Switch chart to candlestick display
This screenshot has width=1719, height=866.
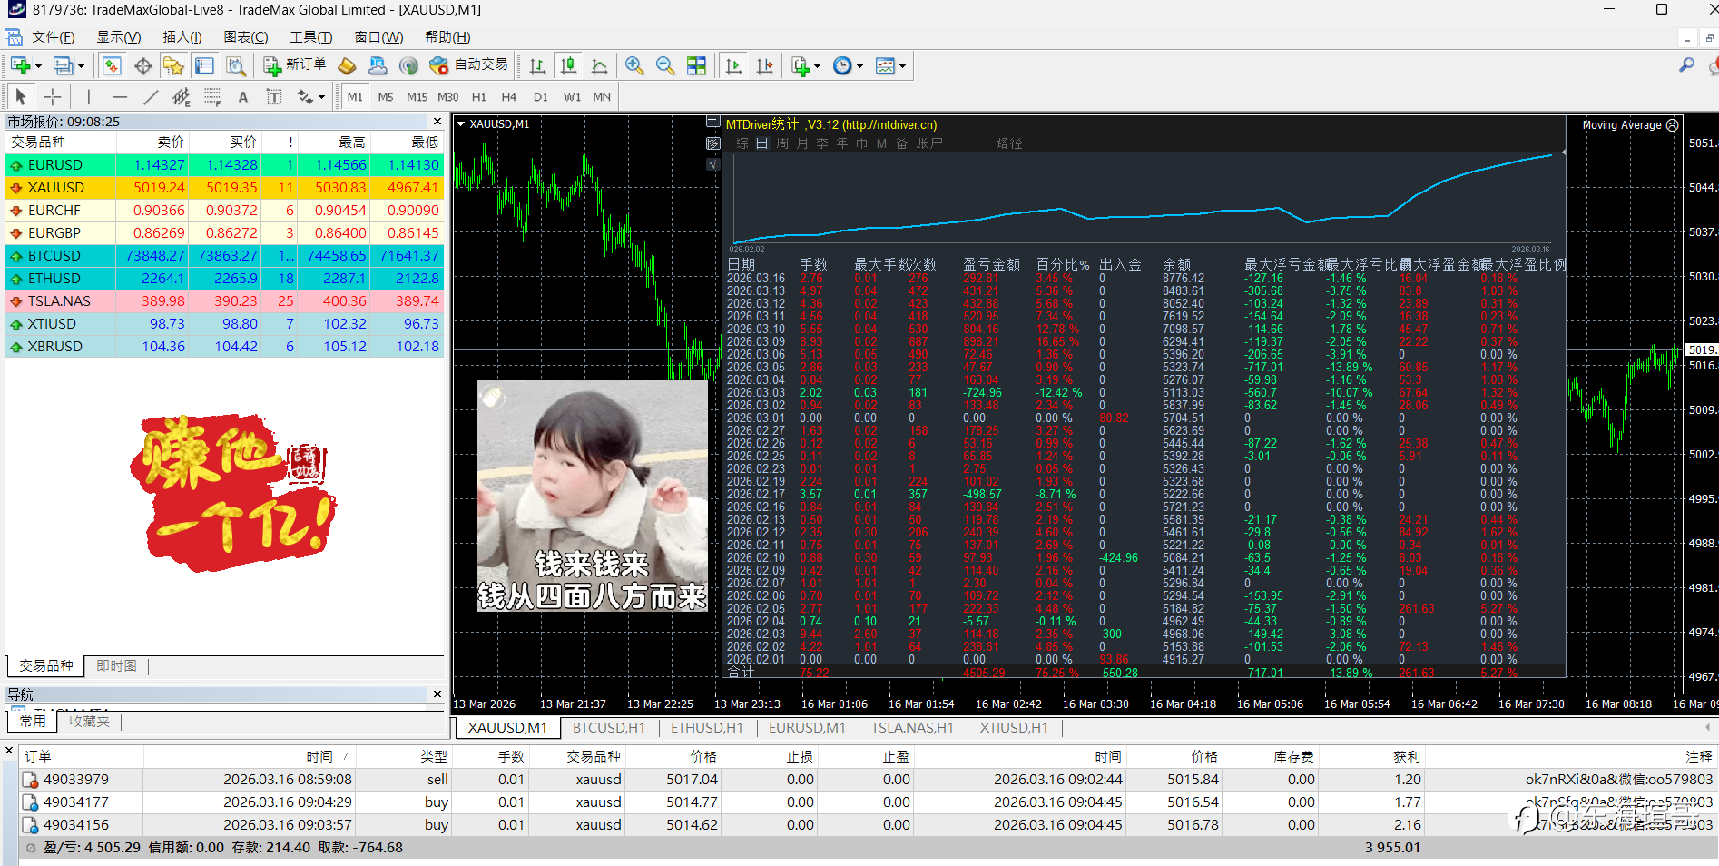click(568, 65)
